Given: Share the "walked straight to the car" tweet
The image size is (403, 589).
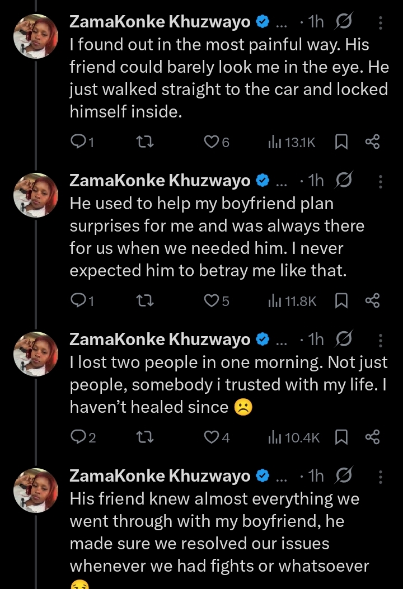Looking at the screenshot, I should point(372,143).
